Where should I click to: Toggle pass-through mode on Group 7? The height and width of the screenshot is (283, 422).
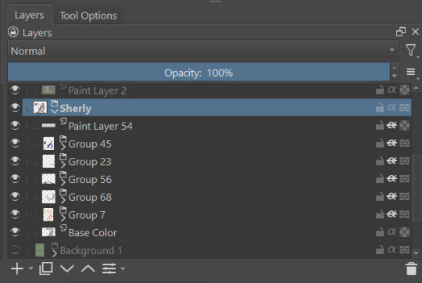tap(405, 214)
